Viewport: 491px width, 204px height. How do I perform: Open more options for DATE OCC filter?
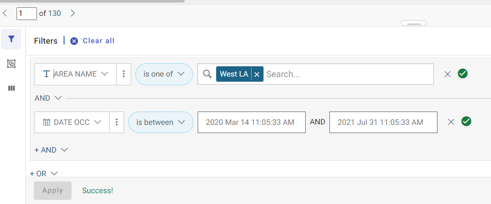[116, 122]
